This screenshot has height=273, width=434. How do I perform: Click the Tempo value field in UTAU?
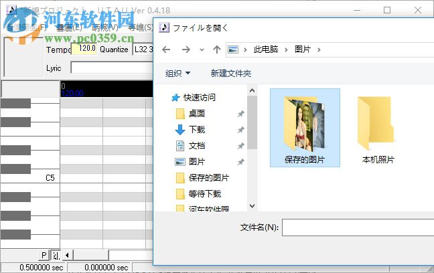(84, 49)
